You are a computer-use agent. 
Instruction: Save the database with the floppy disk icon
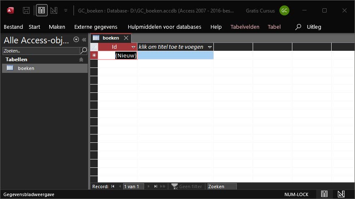click(x=26, y=10)
